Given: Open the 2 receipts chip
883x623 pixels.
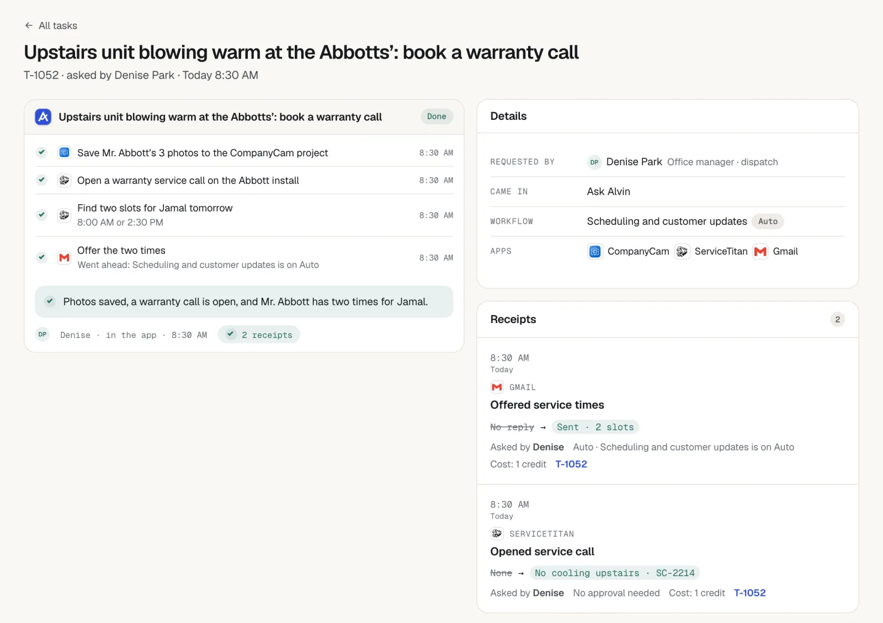Looking at the screenshot, I should [x=259, y=335].
